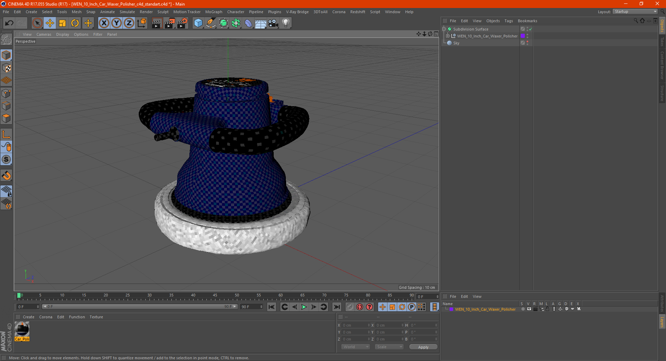Open the Scale mode dropdown
666x361 pixels.
tap(389, 347)
